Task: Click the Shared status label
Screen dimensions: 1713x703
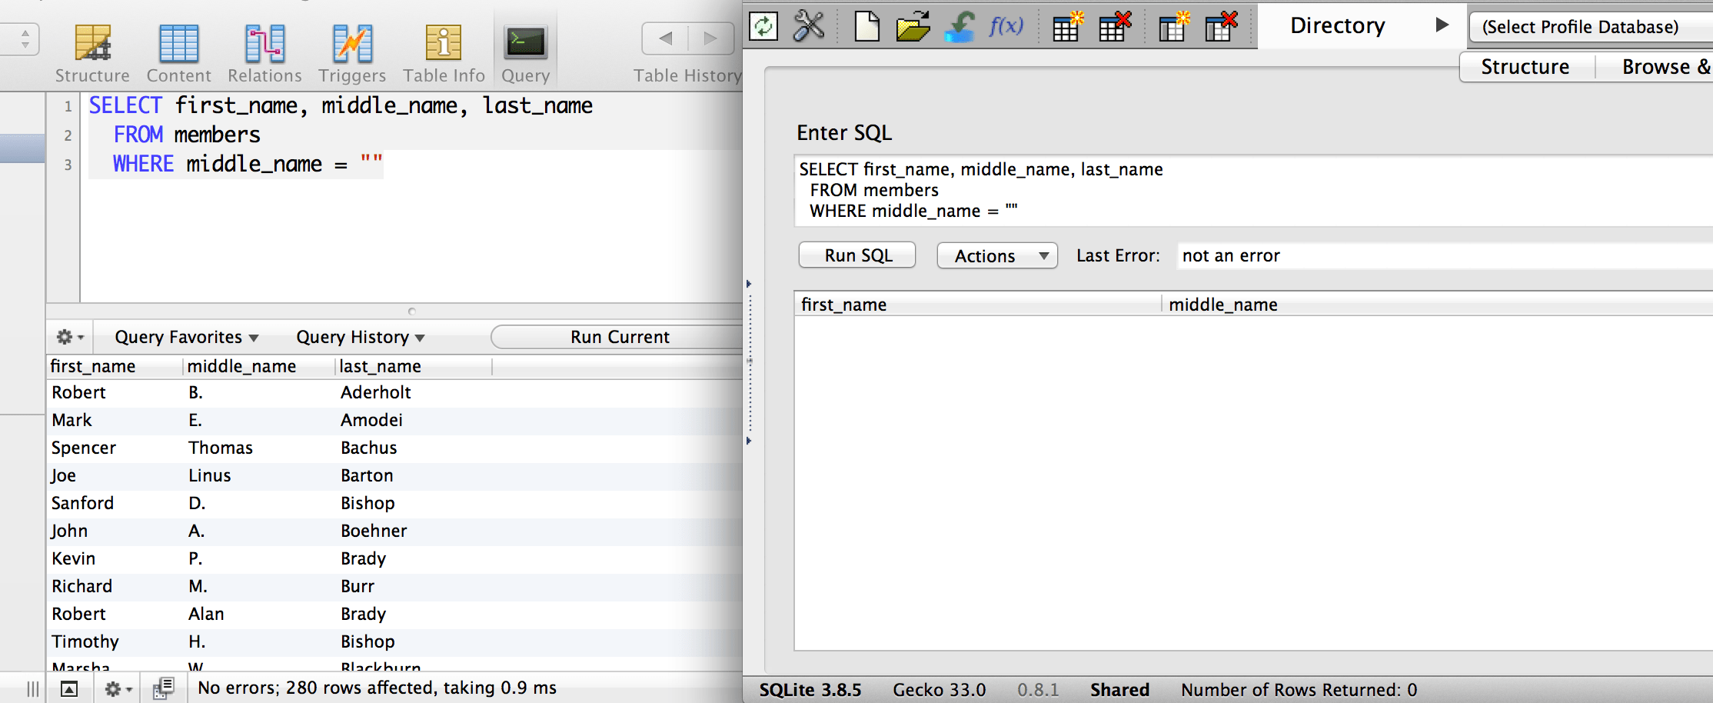Action: tap(1119, 690)
